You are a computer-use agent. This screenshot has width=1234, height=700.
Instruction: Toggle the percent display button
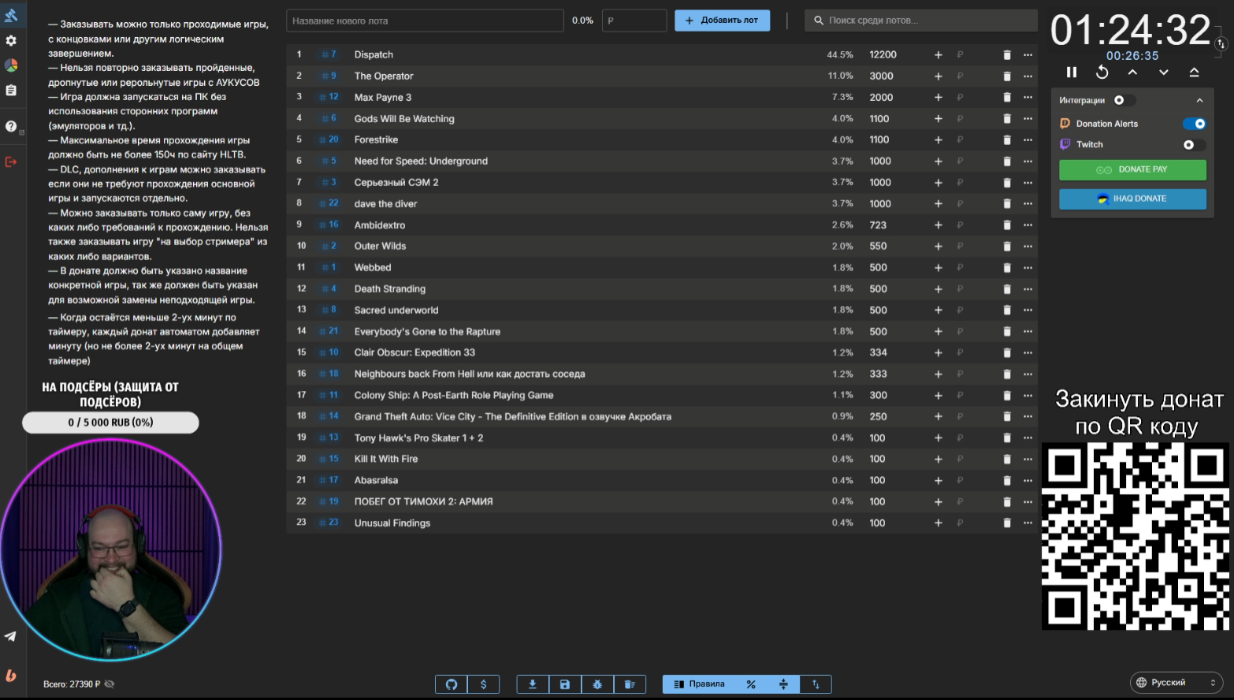751,684
